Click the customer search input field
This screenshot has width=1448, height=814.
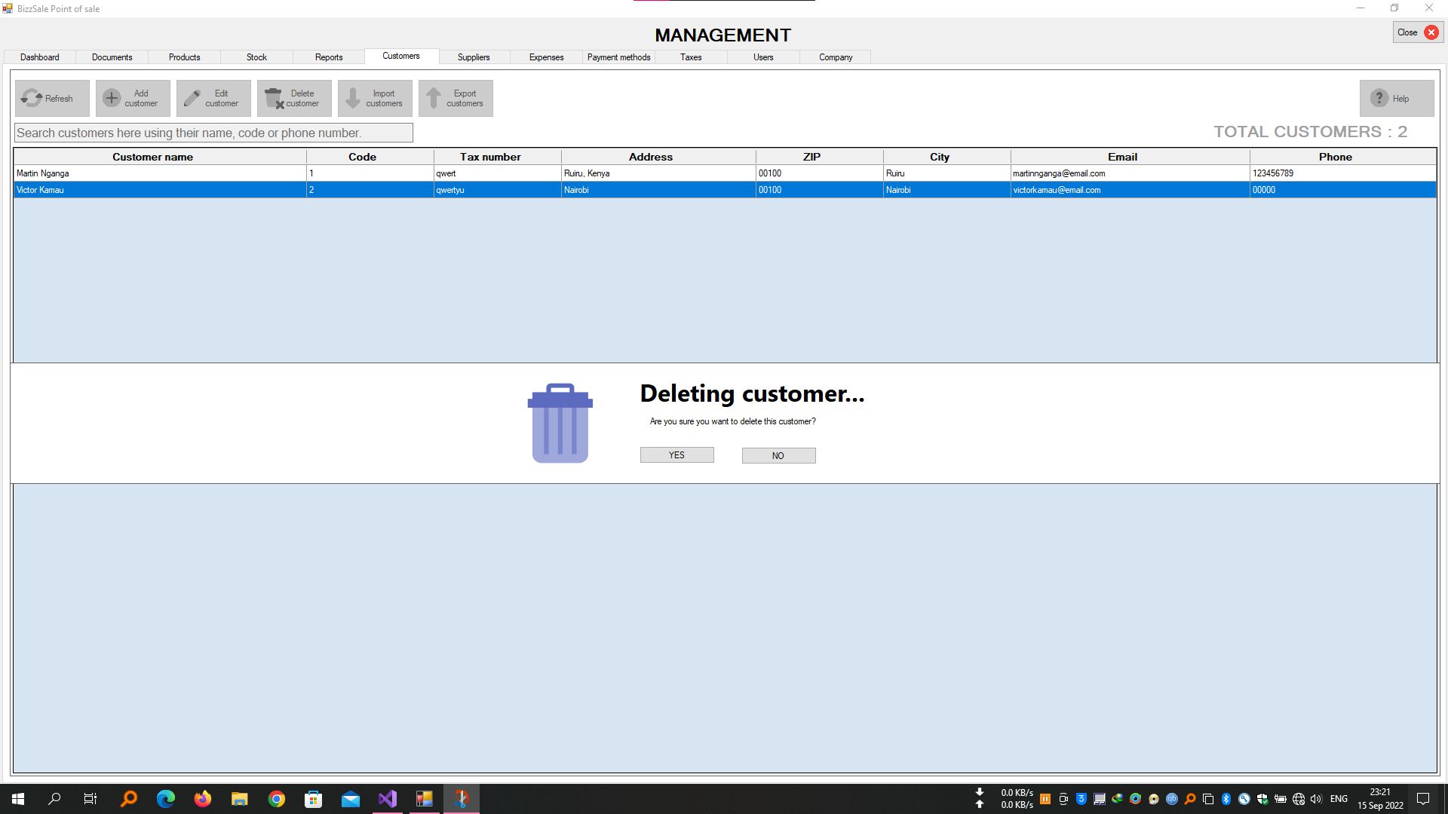click(x=213, y=133)
